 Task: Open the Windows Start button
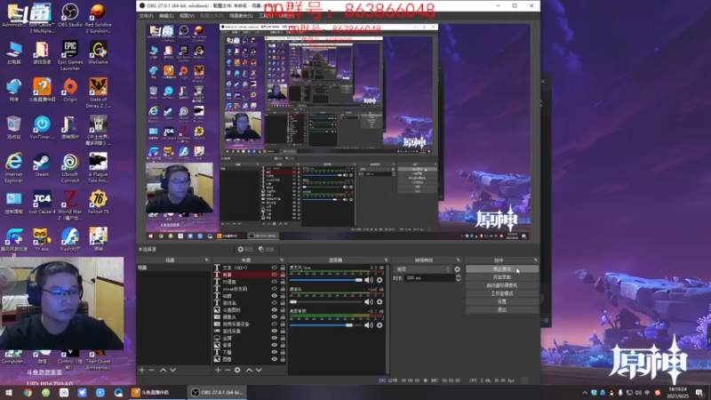tap(9, 393)
